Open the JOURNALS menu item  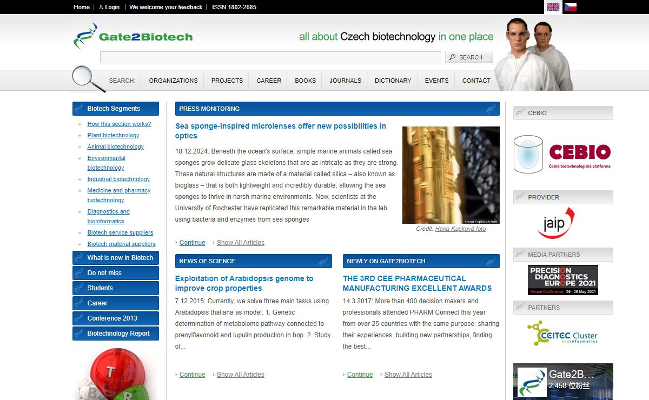coord(346,81)
